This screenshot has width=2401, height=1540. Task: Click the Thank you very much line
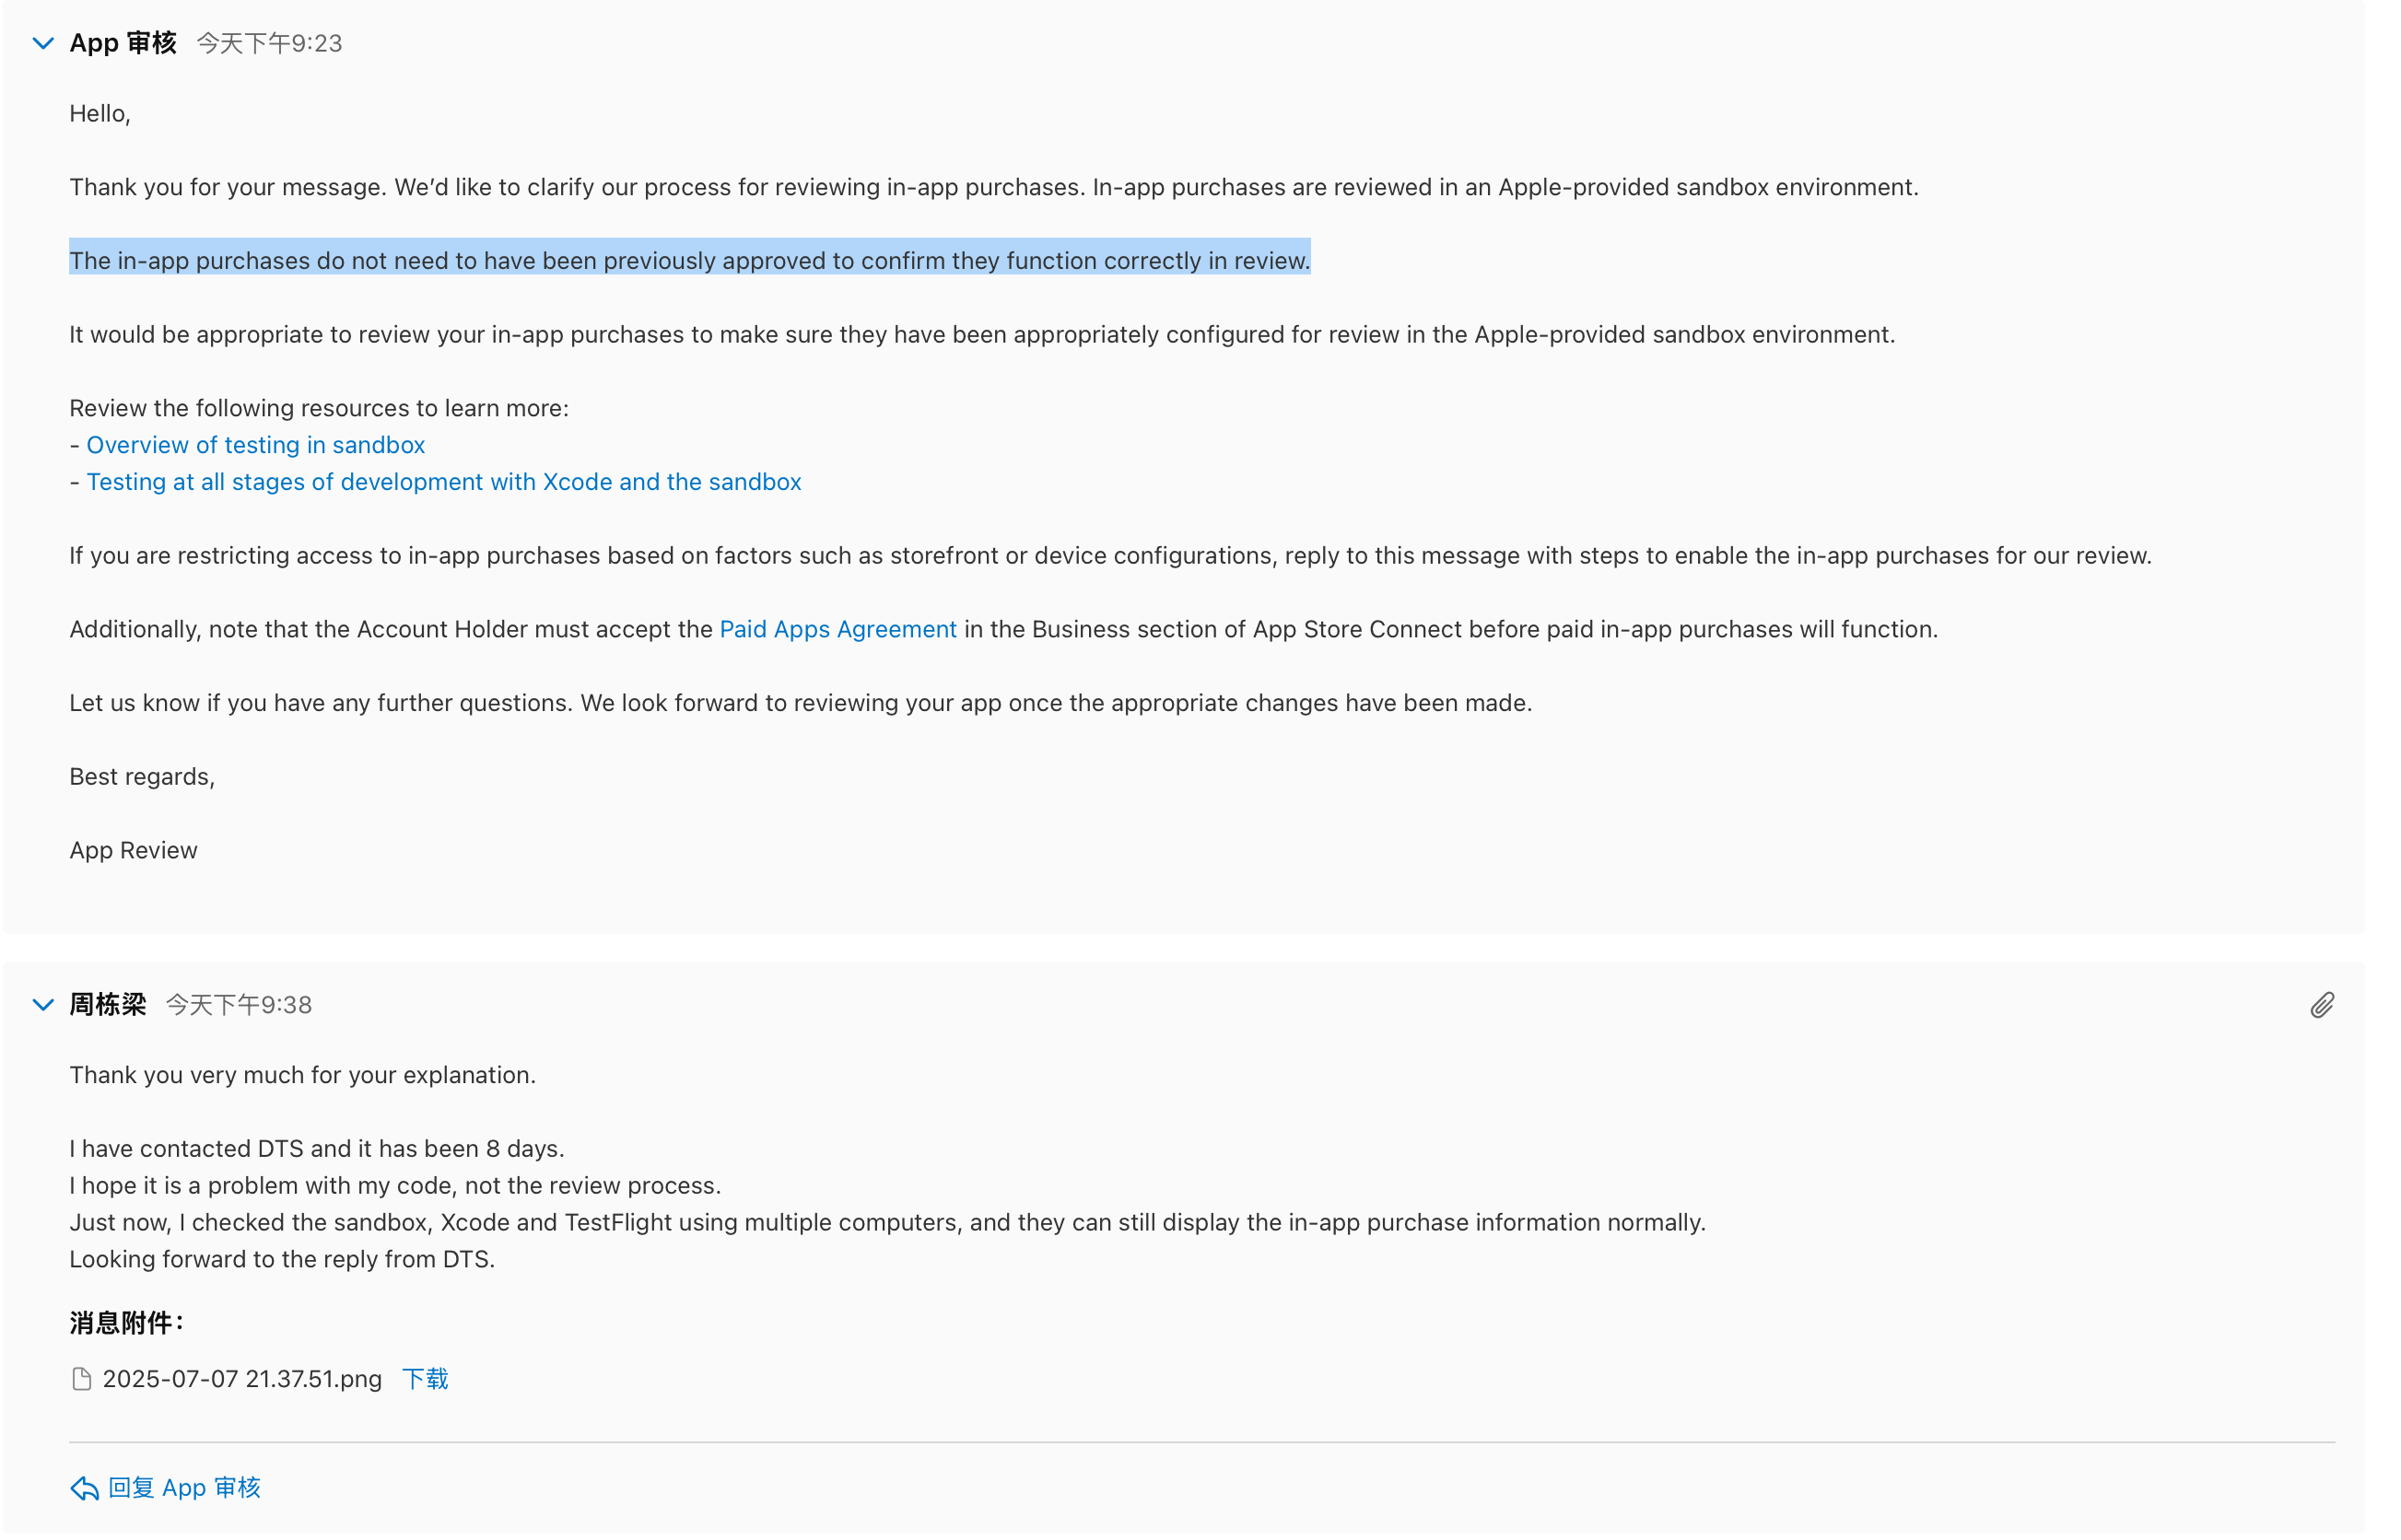(x=302, y=1075)
